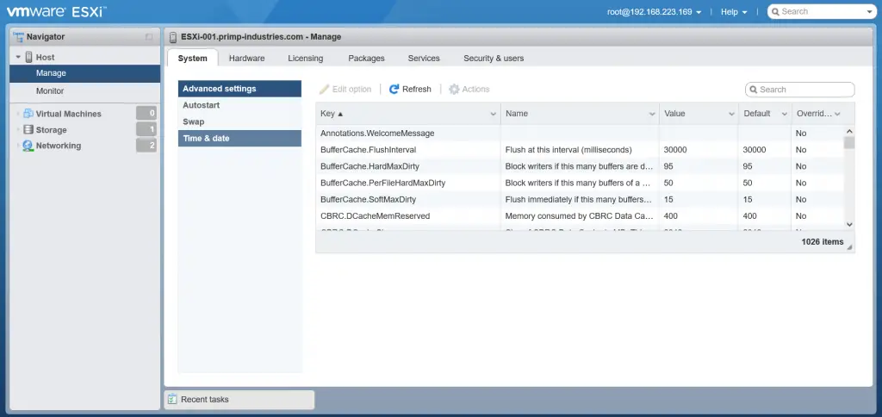Open the Name column dropdown arrow
This screenshot has width=882, height=417.
(x=652, y=114)
